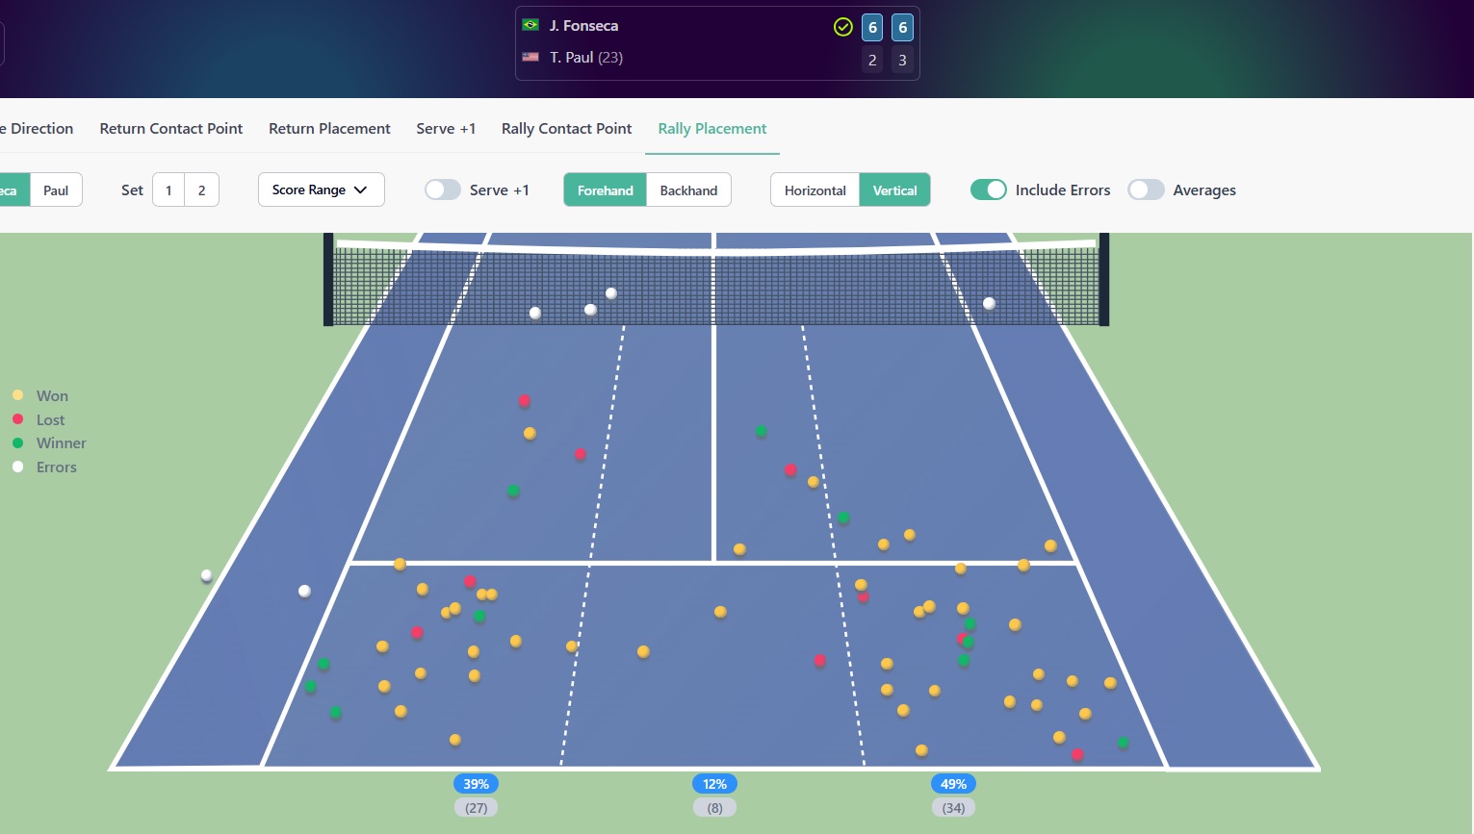
Task: Click the yellow Won legend dot
Action: click(x=18, y=395)
